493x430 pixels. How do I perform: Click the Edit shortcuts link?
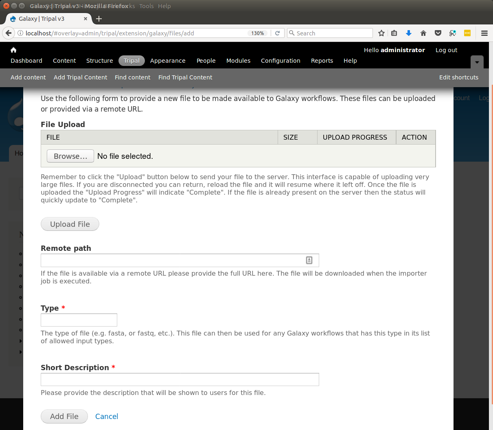pyautogui.click(x=458, y=77)
